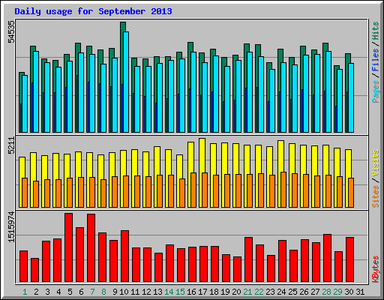Click the tallest red KBytes bar for day 5
384x300 pixels.
[69, 247]
